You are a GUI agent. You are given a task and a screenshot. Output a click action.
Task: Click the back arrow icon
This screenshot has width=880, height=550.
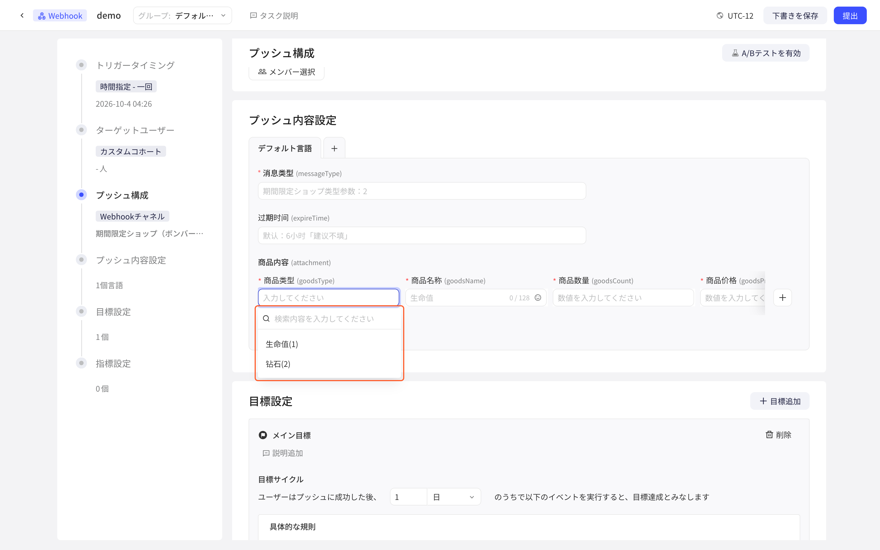[22, 16]
